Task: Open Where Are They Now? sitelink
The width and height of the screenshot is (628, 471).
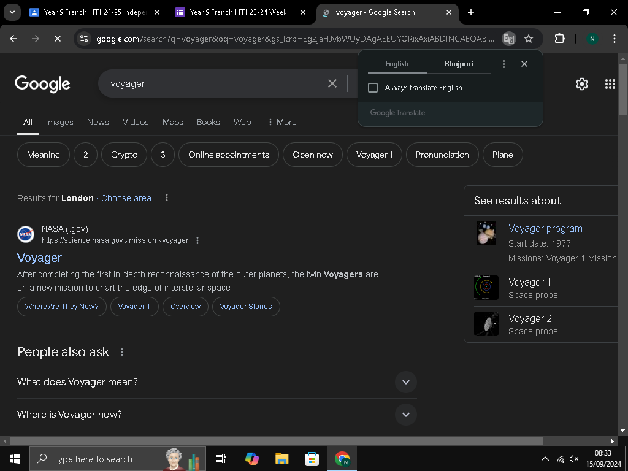Action: 62,307
